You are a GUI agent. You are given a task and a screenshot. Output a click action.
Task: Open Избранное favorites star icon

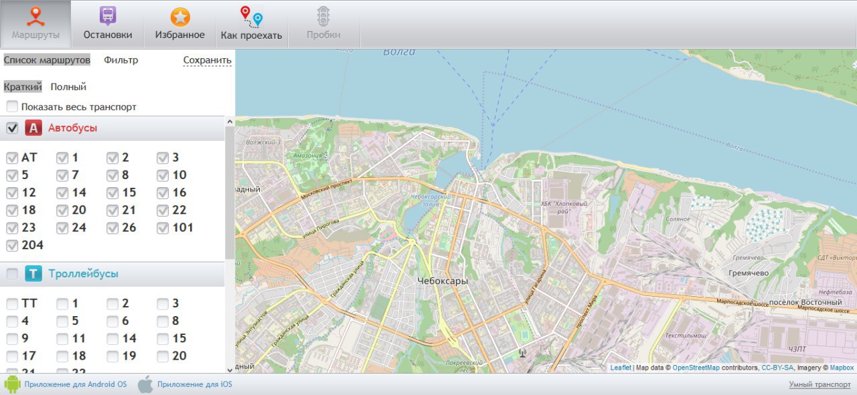[x=180, y=17]
